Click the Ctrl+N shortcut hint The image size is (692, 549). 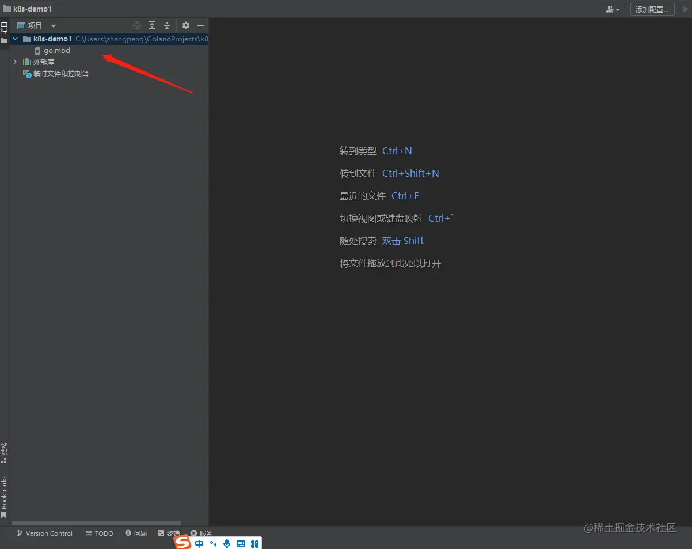click(x=397, y=151)
